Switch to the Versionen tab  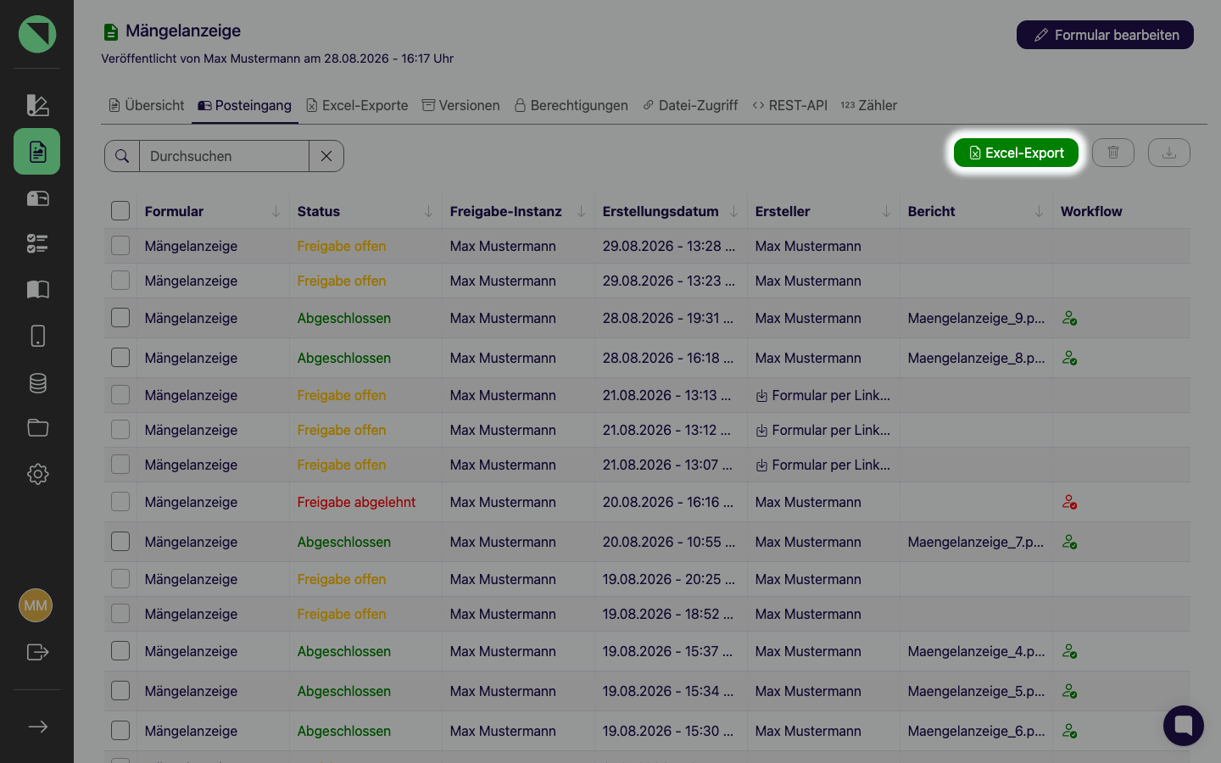coord(461,105)
